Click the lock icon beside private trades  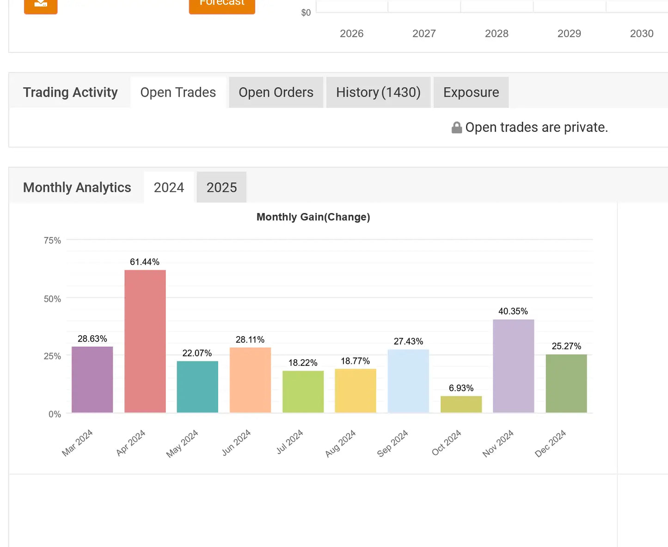(457, 128)
